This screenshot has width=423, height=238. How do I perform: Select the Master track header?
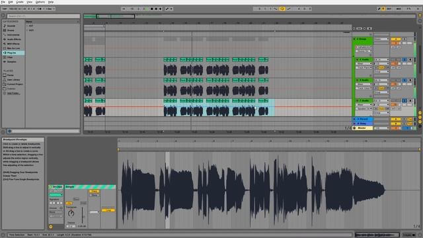(363, 128)
